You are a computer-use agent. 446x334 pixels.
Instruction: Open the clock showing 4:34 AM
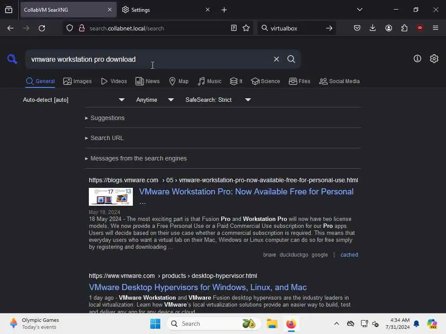[x=397, y=324]
